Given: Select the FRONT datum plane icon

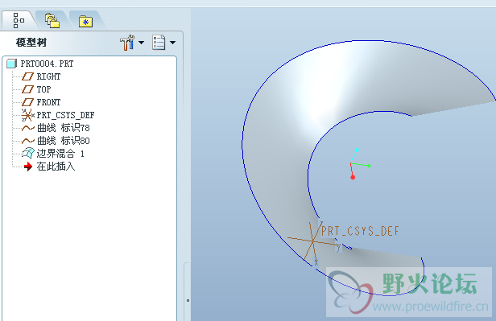Looking at the screenshot, I should tap(27, 102).
